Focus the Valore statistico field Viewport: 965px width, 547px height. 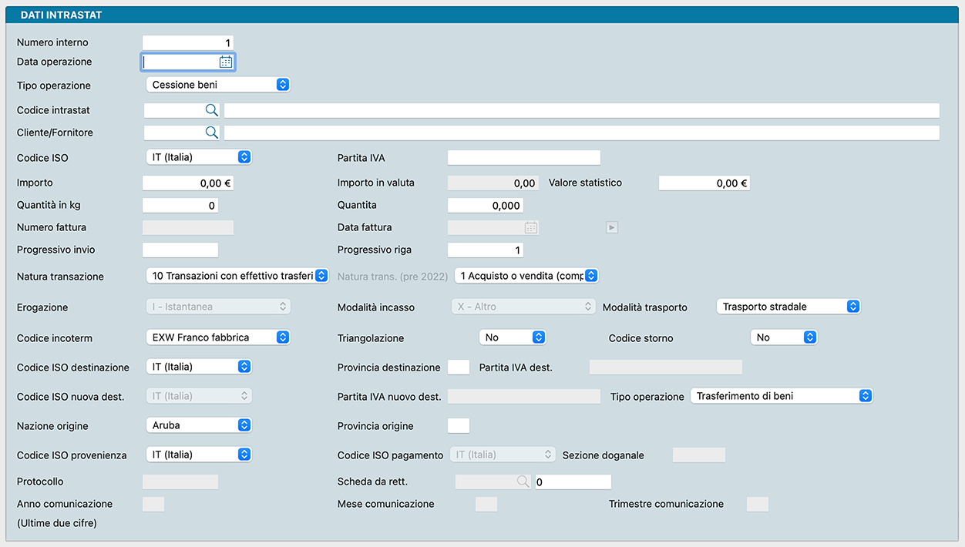(x=704, y=183)
